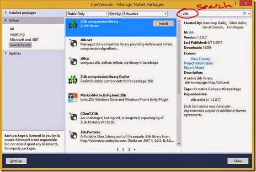Select Microsoft and .NET source
The height and width of the screenshot is (172, 256).
(x=24, y=39)
